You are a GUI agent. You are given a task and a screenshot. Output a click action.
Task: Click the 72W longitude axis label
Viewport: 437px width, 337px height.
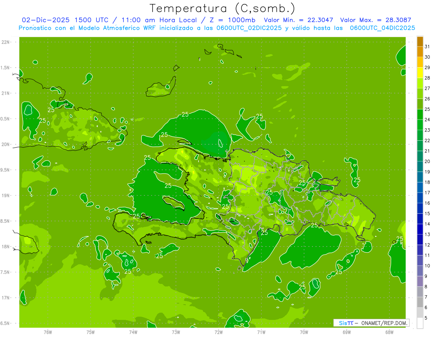tap(219, 332)
